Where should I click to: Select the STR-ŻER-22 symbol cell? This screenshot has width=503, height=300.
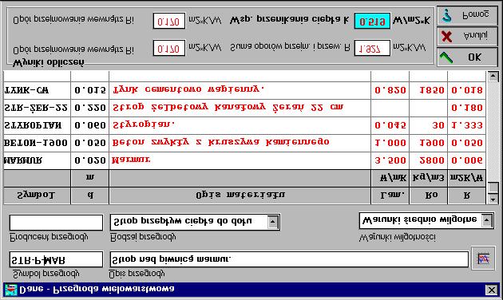pyautogui.click(x=37, y=108)
